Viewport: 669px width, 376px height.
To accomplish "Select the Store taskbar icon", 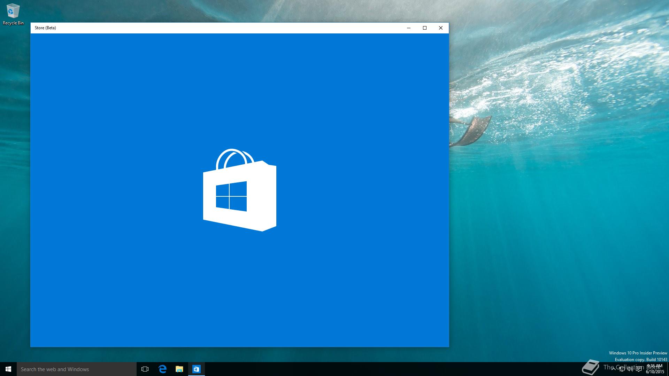I will tap(197, 369).
